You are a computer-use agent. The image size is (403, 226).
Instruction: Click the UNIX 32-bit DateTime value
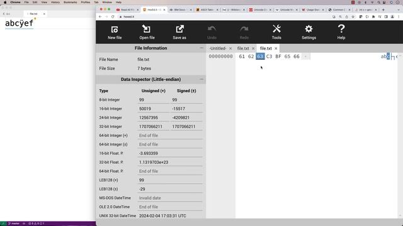point(170,216)
